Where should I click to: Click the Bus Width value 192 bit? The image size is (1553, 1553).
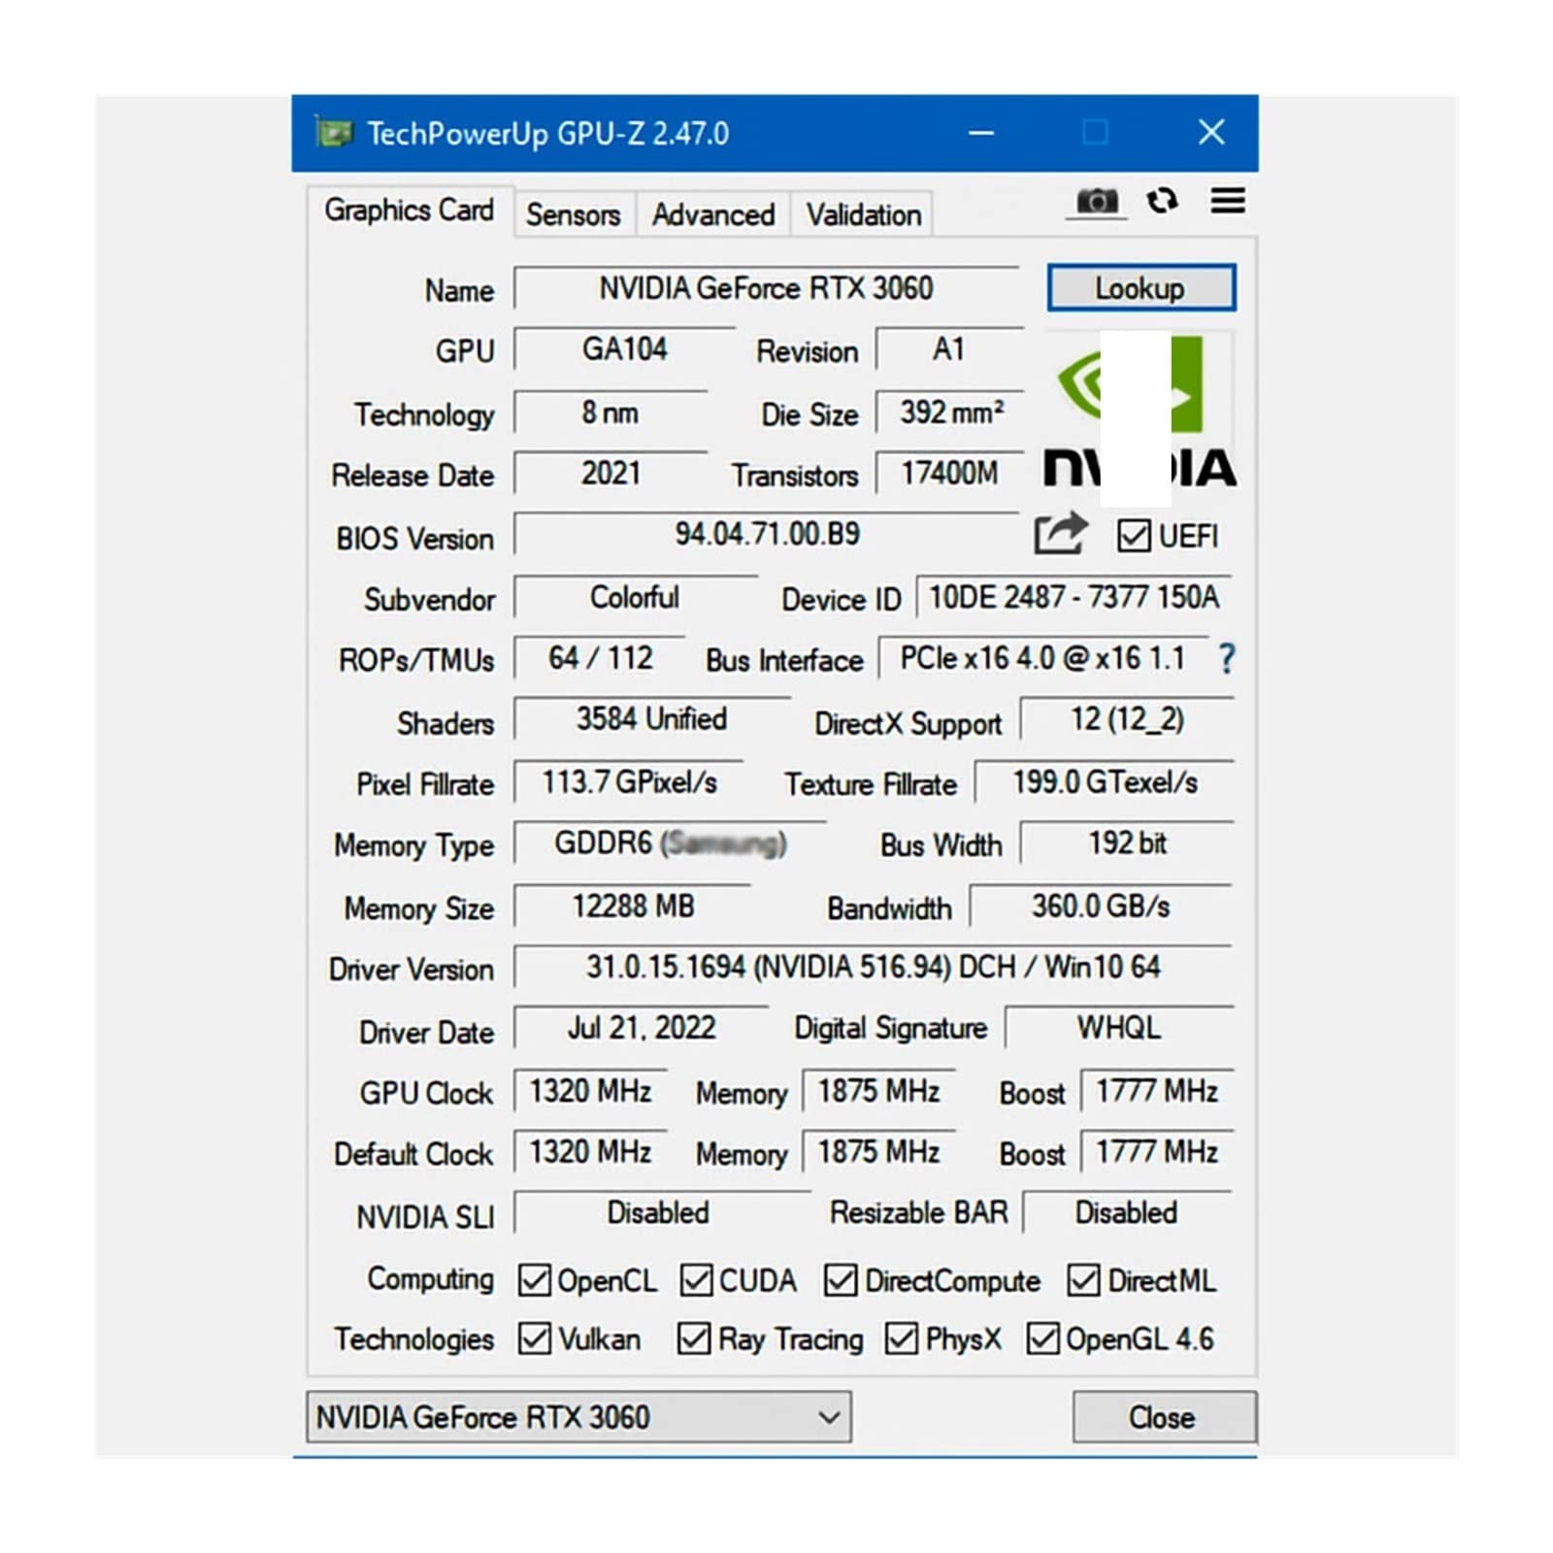point(1127,843)
